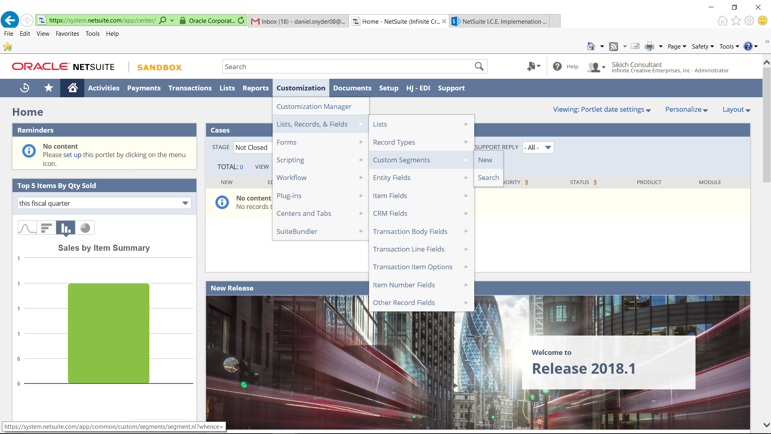Open the Recent Records clock icon
771x434 pixels.
click(x=24, y=88)
